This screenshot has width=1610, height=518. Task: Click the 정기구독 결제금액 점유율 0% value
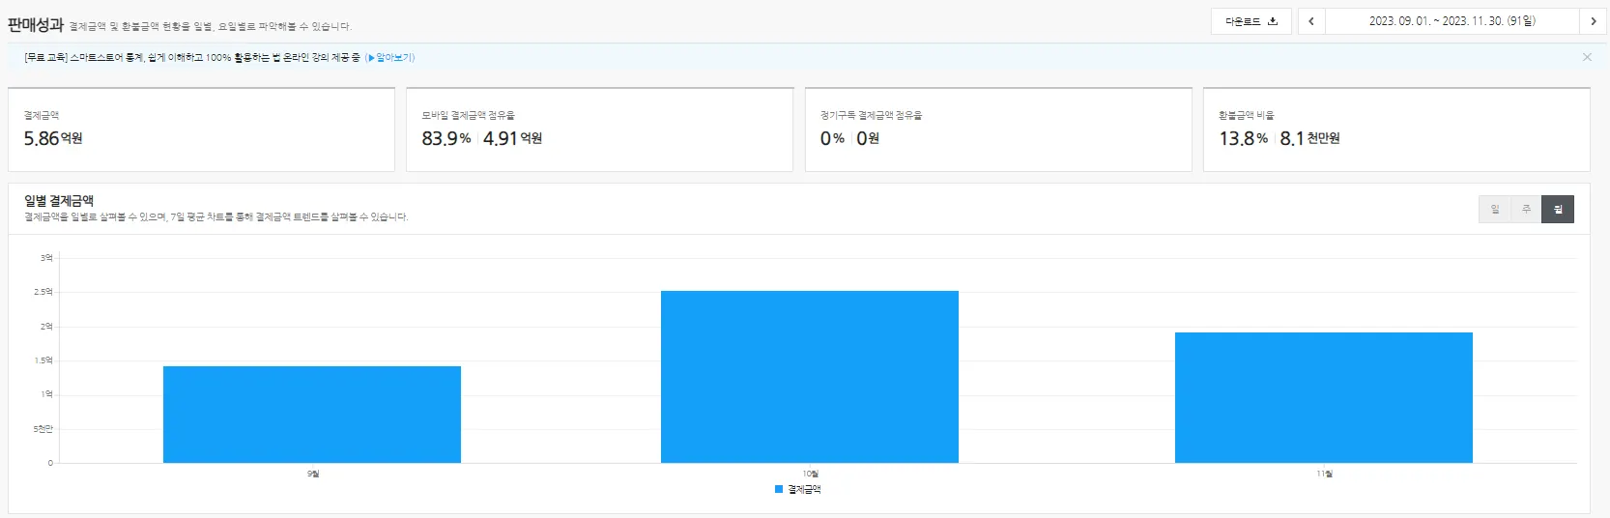(x=832, y=138)
